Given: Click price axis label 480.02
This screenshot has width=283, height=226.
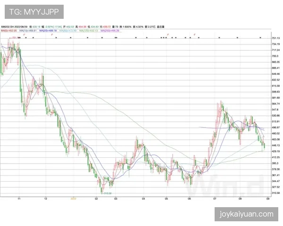Looking at the screenshot, I should pyautogui.click(x=275, y=133).
